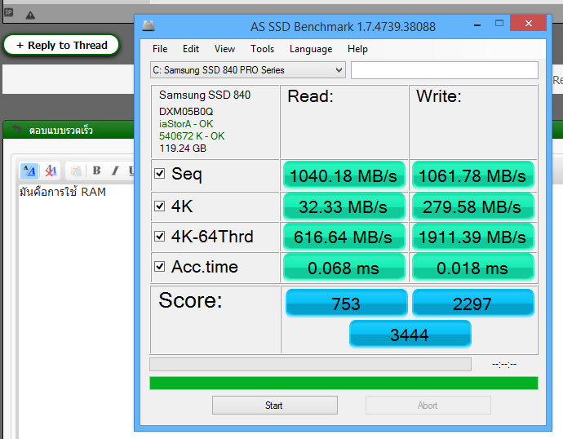This screenshot has width=563, height=439.
Task: Click the 540672 K - OK alignment text
Action: pyautogui.click(x=192, y=136)
